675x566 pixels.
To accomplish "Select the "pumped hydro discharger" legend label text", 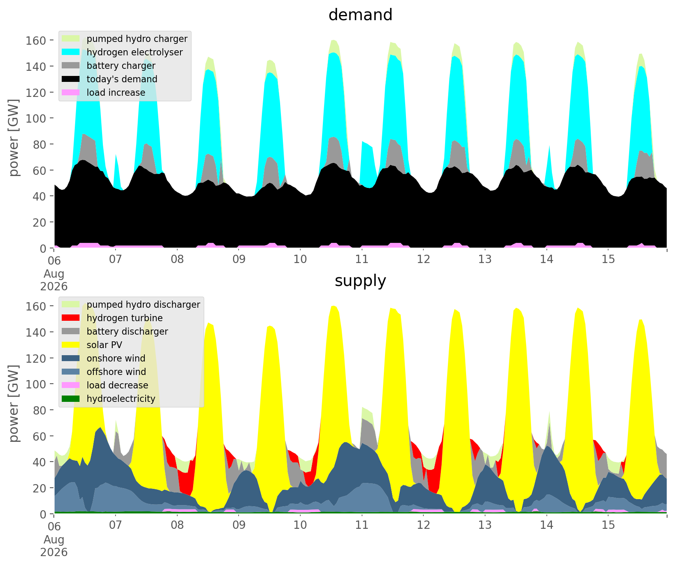I will point(143,305).
